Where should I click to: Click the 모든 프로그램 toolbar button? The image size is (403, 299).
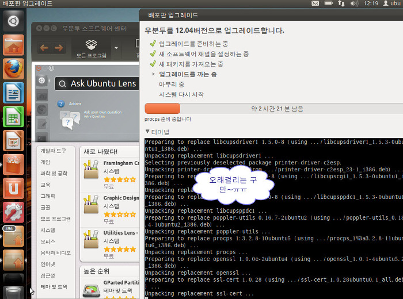pyautogui.click(x=91, y=48)
